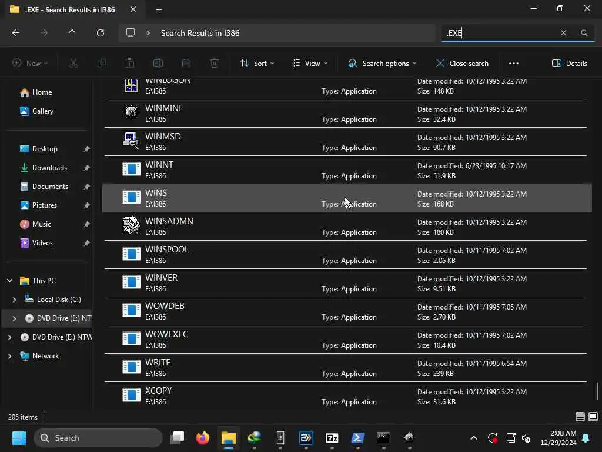Viewport: 602px width, 452px height.
Task: Open the Search options dropdown
Action: click(382, 64)
